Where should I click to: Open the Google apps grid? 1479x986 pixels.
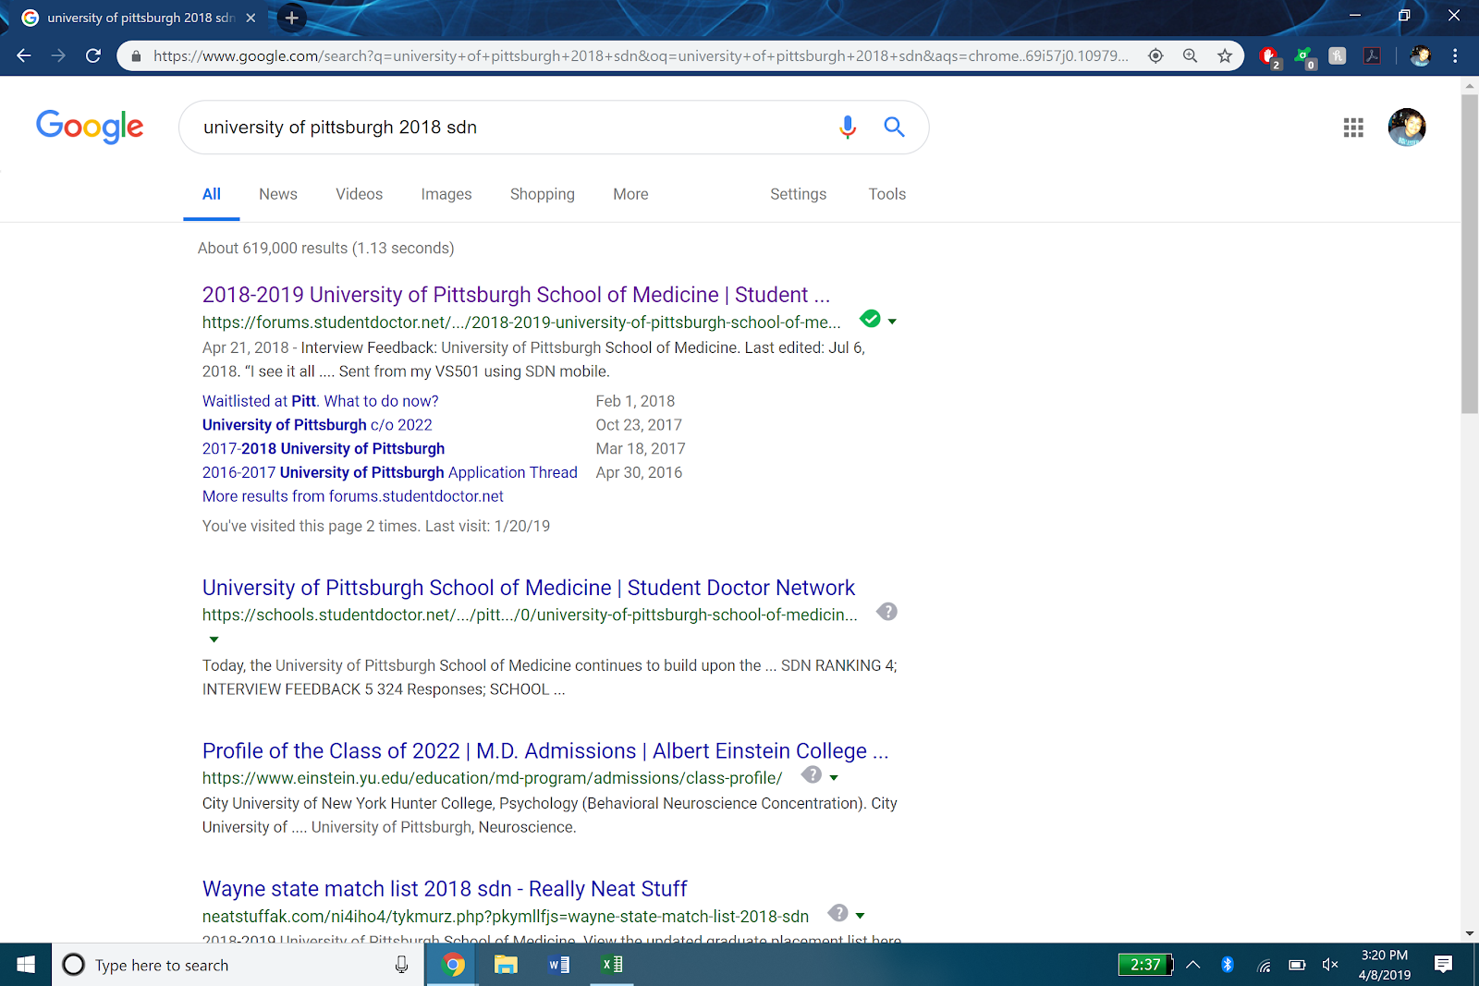pos(1353,128)
